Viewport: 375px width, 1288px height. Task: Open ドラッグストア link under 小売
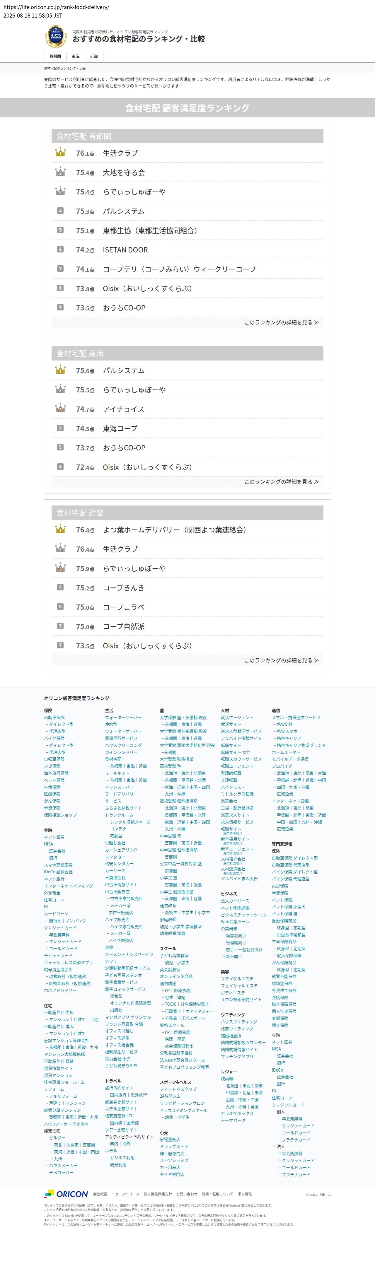tap(174, 1147)
